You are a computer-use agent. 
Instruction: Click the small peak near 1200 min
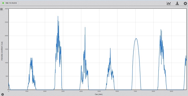[31, 58]
